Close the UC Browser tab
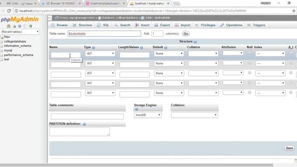The width and height of the screenshot is (297, 167). [x=80, y=3]
